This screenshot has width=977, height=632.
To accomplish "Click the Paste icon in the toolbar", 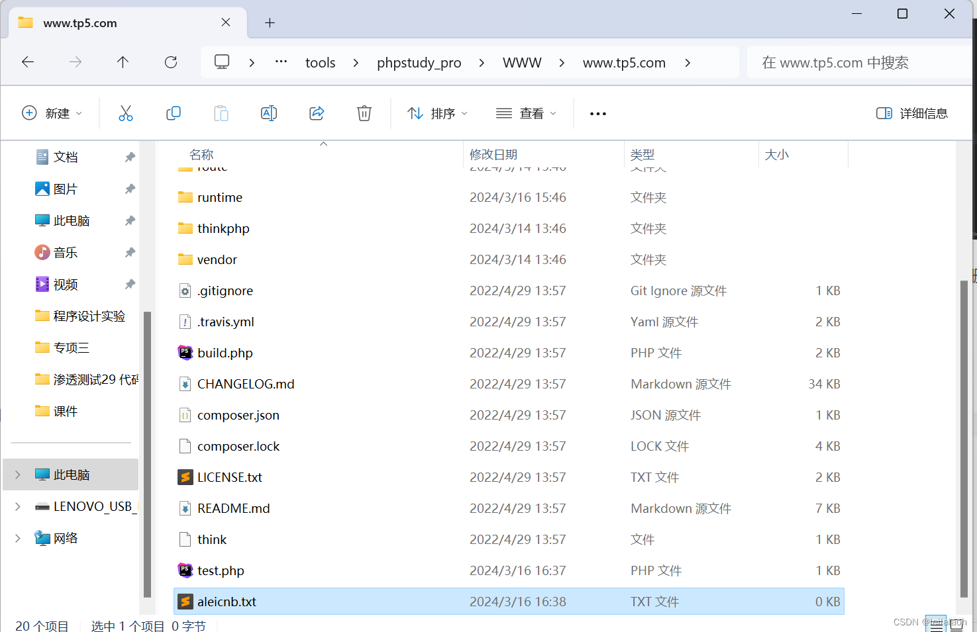I will [221, 113].
